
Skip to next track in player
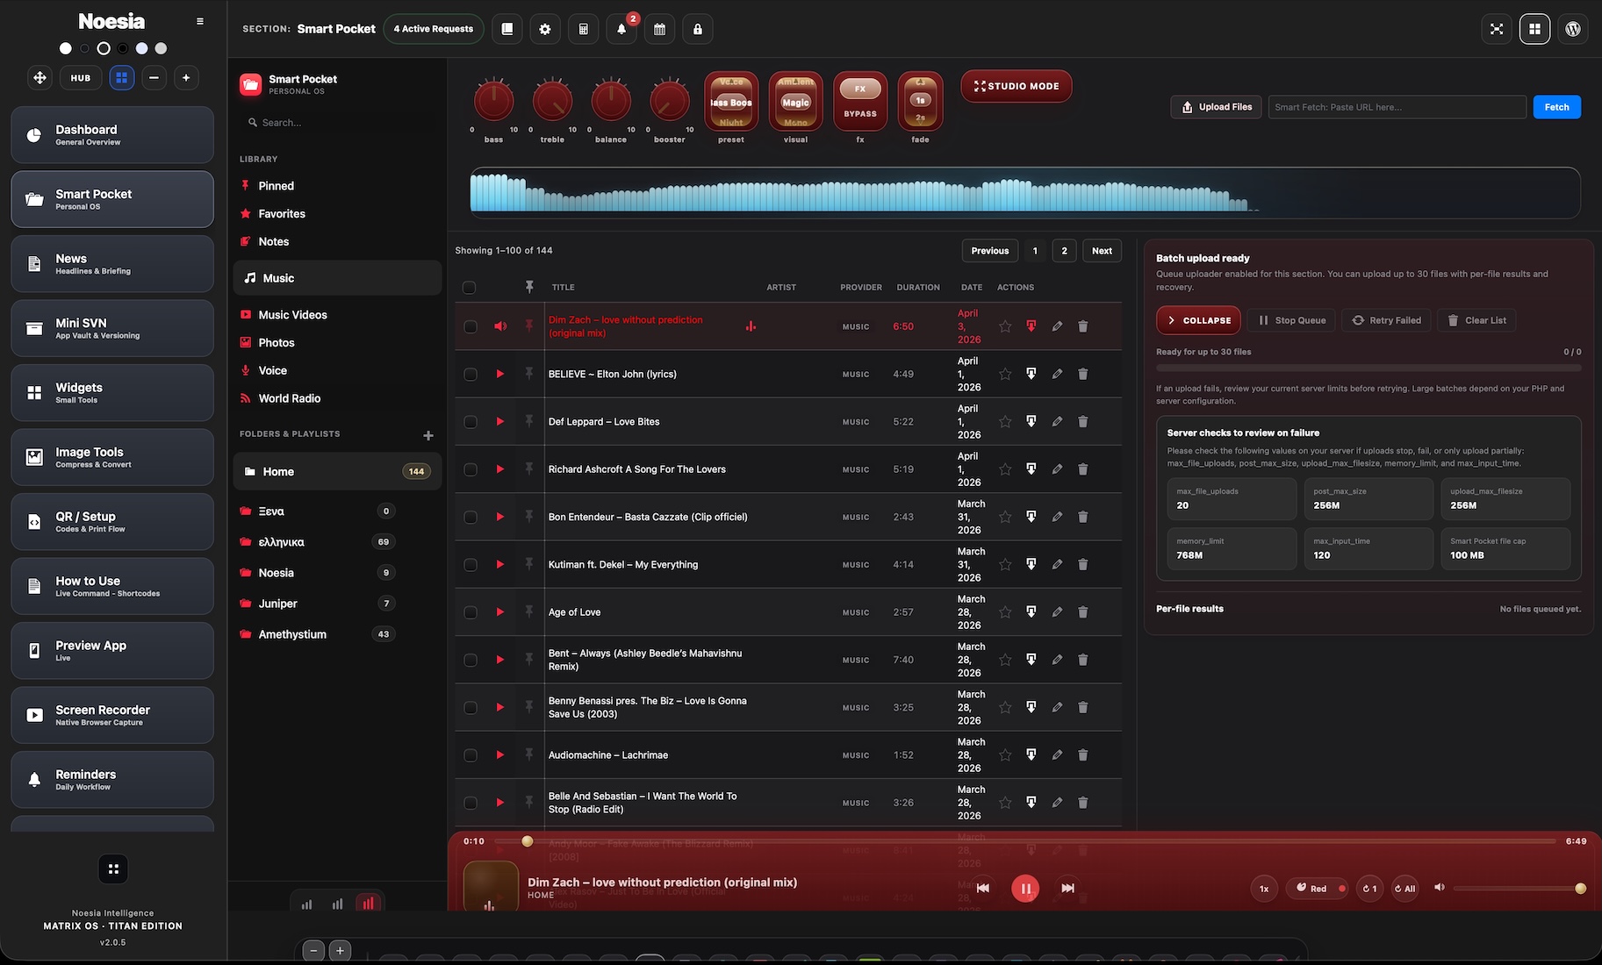point(1067,889)
